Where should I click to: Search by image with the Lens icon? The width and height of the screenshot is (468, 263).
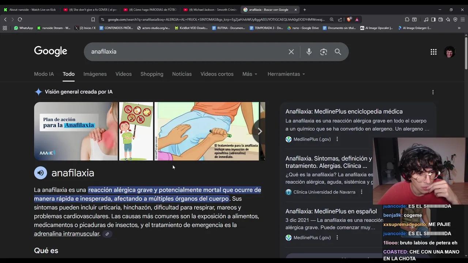[324, 52]
